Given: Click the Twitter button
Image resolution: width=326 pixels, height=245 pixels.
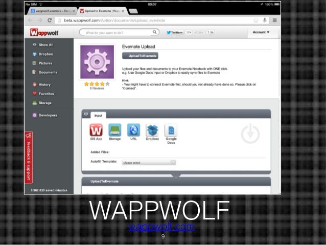Looking at the screenshot, I should pyautogui.click(x=175, y=32).
